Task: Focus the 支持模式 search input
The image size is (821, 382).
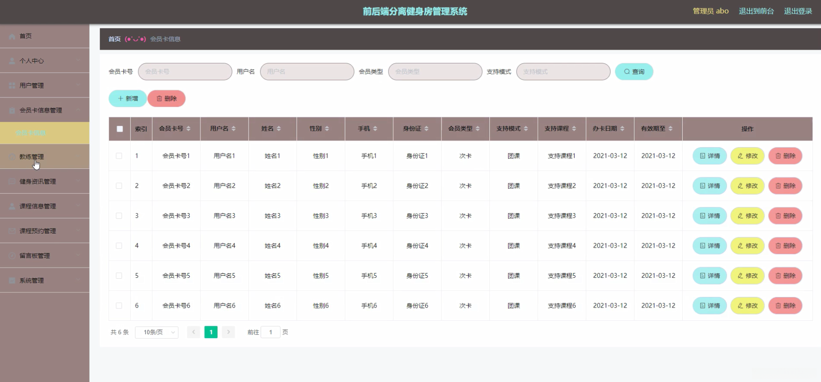Action: coord(563,71)
